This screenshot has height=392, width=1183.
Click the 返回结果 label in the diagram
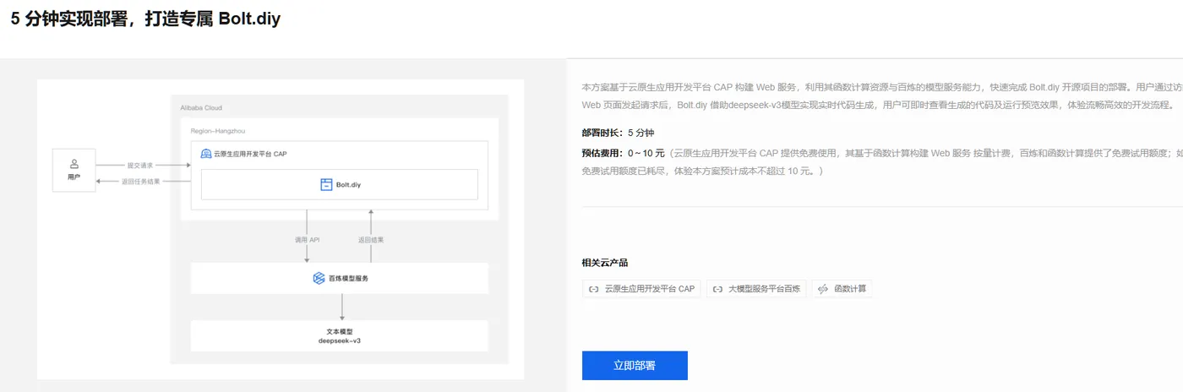[x=371, y=240]
